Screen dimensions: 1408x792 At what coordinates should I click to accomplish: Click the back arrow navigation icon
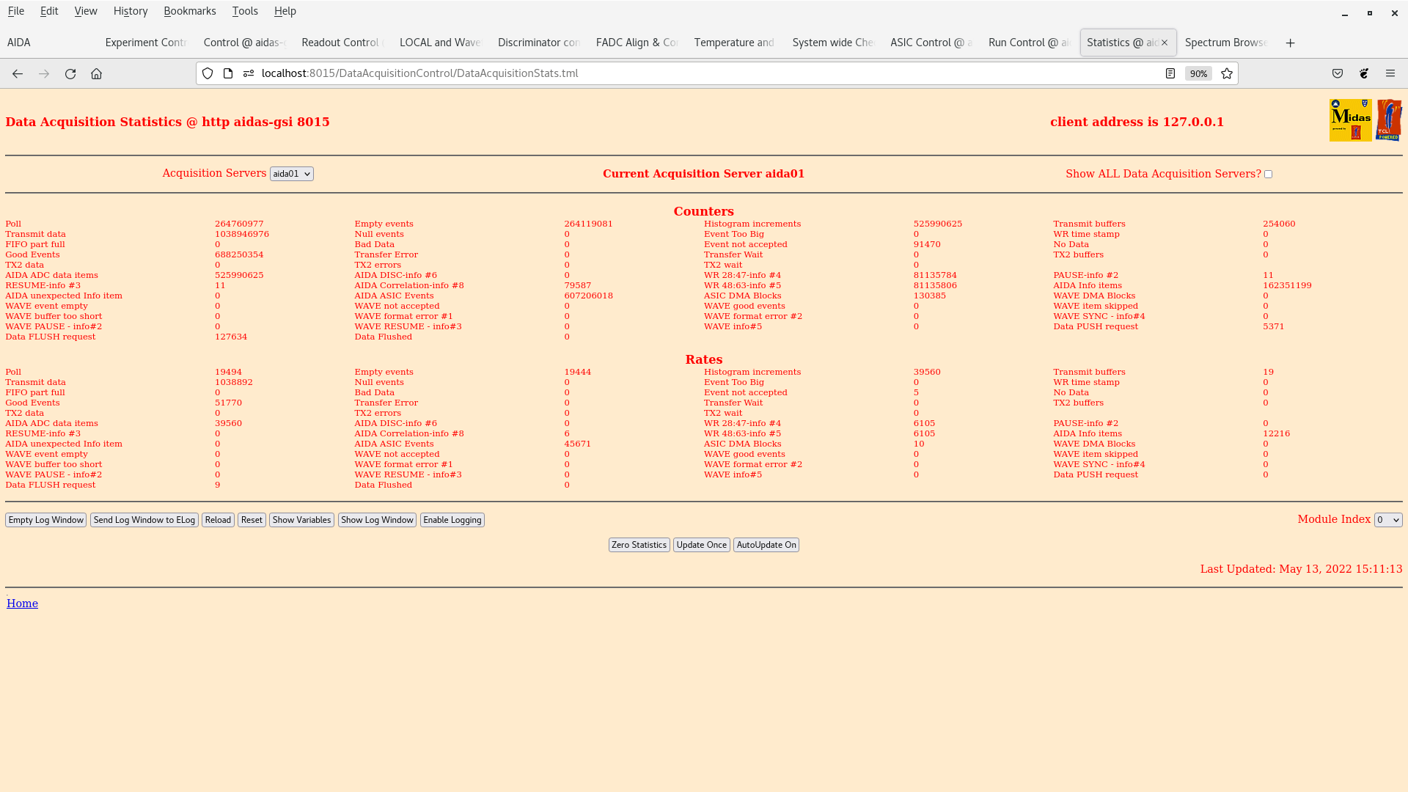pyautogui.click(x=18, y=73)
